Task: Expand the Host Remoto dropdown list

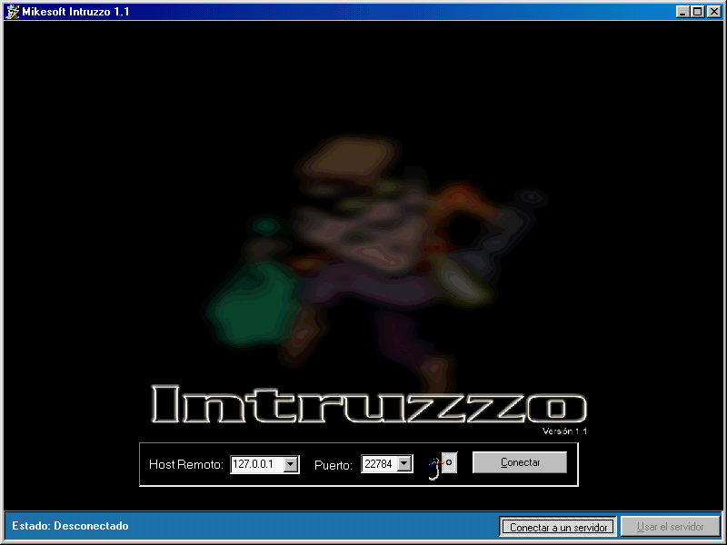Action: [x=292, y=463]
